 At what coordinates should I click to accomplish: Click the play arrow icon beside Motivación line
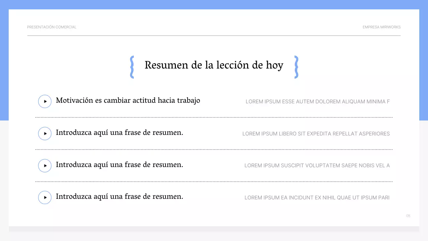(45, 101)
